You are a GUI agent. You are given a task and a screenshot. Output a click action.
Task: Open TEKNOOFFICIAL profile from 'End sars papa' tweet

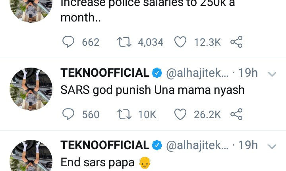tap(105, 146)
